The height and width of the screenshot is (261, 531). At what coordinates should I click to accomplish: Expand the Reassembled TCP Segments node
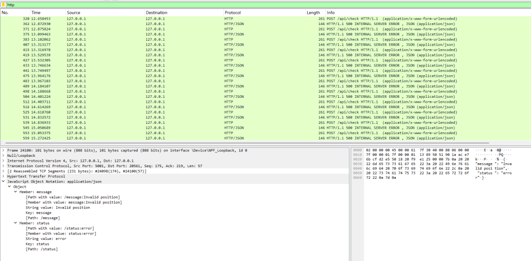[x=3, y=171]
